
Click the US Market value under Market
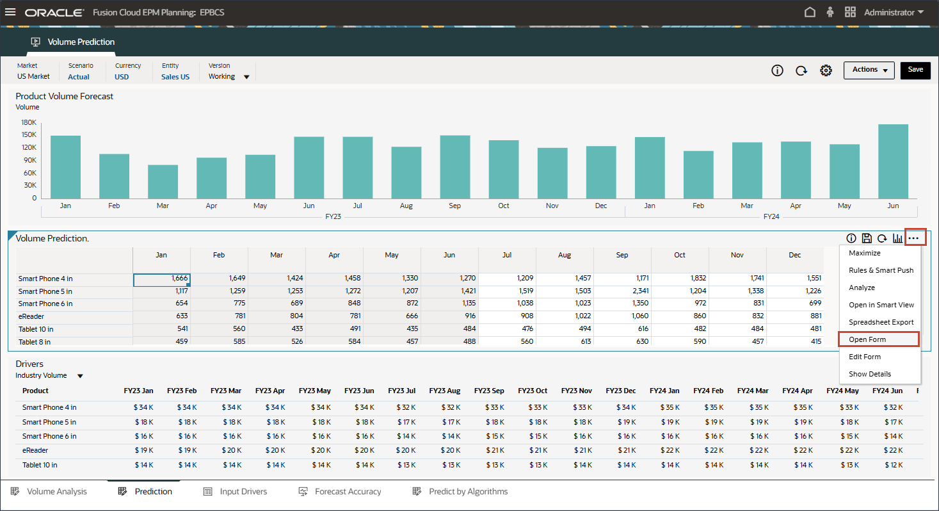(33, 76)
